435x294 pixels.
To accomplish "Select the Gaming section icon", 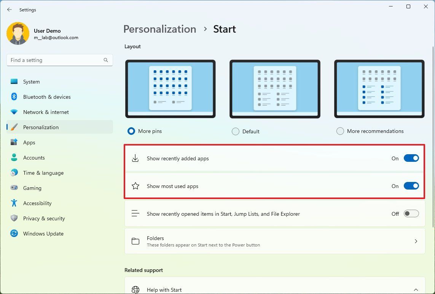I will [x=14, y=188].
